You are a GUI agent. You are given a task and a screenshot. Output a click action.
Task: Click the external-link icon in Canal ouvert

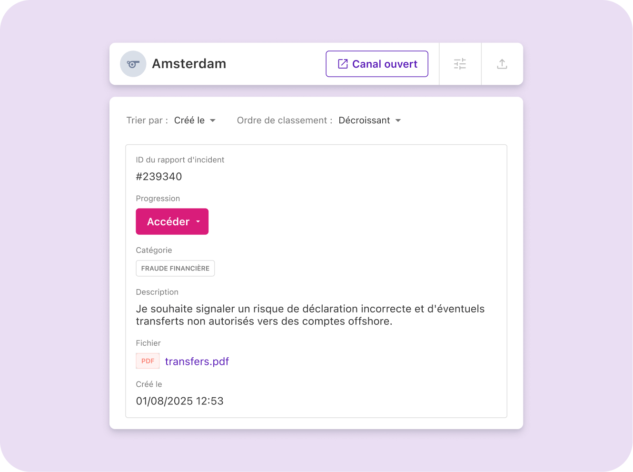coord(343,64)
